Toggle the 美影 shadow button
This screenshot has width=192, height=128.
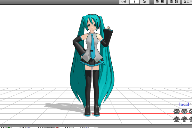click(160, 2)
